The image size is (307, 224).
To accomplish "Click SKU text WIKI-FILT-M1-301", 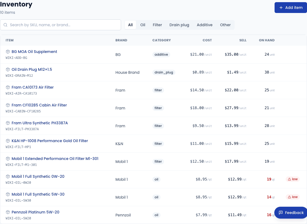I will point(21,165).
